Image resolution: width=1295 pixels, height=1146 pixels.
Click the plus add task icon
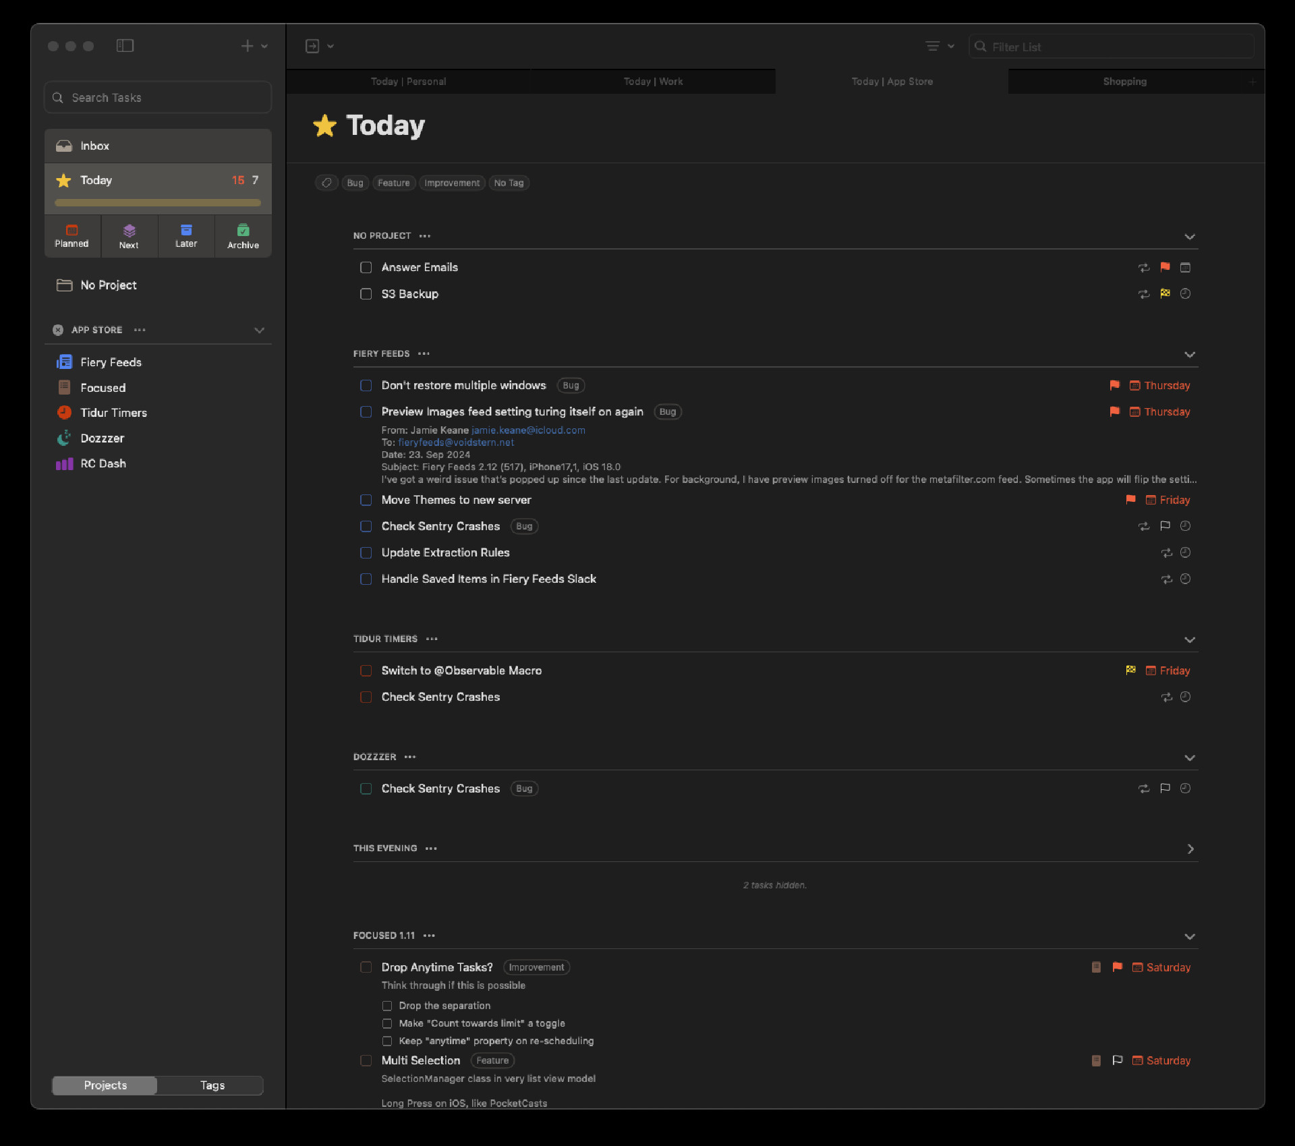(x=248, y=46)
